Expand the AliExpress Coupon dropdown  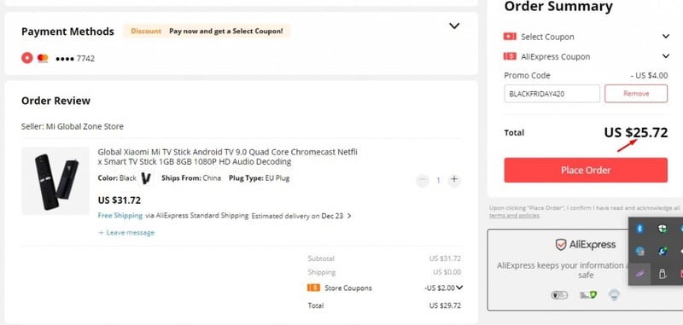(x=666, y=56)
